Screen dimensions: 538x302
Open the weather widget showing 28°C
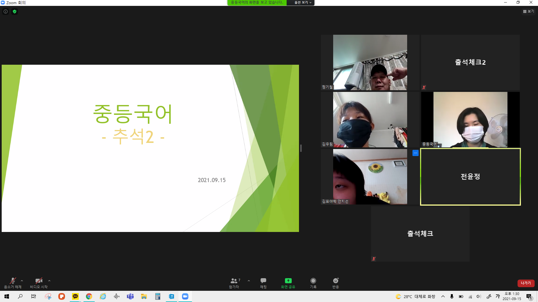coord(415,296)
